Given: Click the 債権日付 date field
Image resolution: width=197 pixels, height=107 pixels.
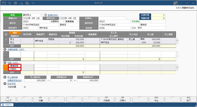Looking at the screenshot, I should pos(32,18).
